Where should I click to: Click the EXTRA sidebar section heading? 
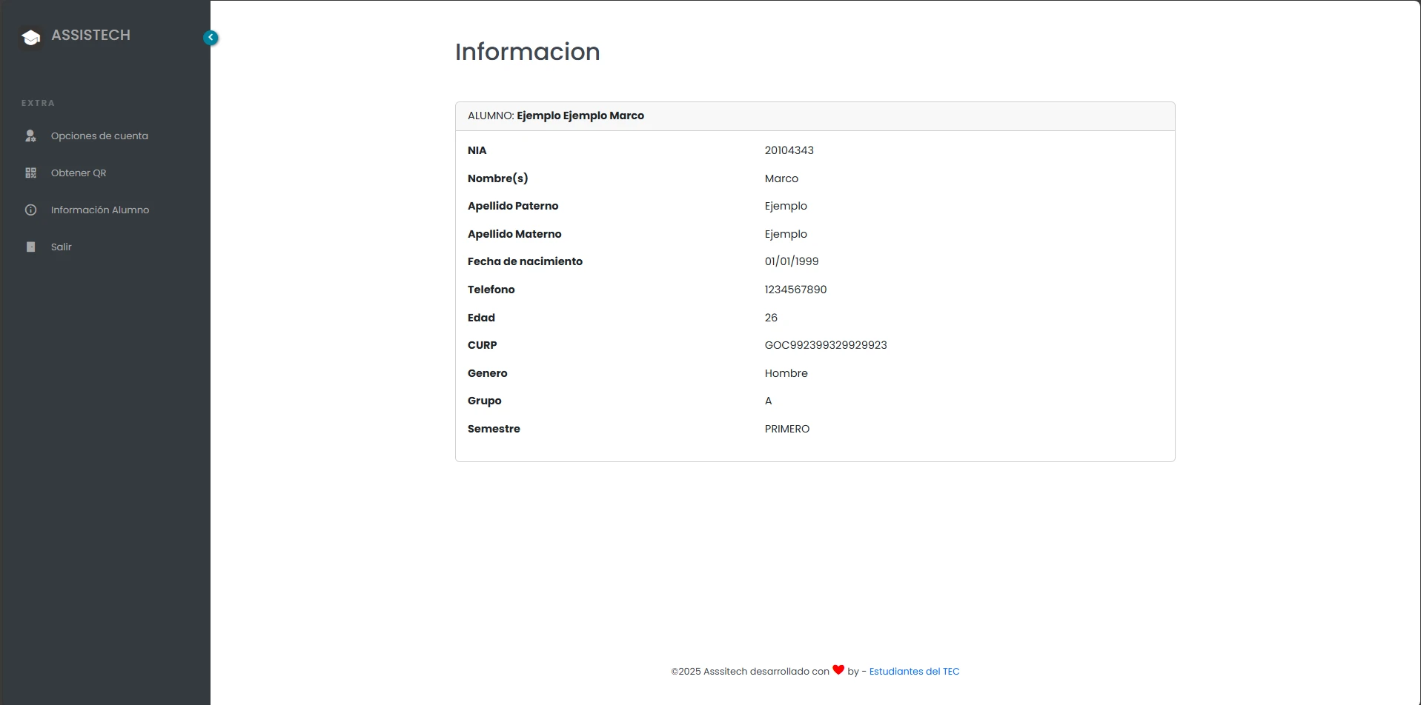38,103
